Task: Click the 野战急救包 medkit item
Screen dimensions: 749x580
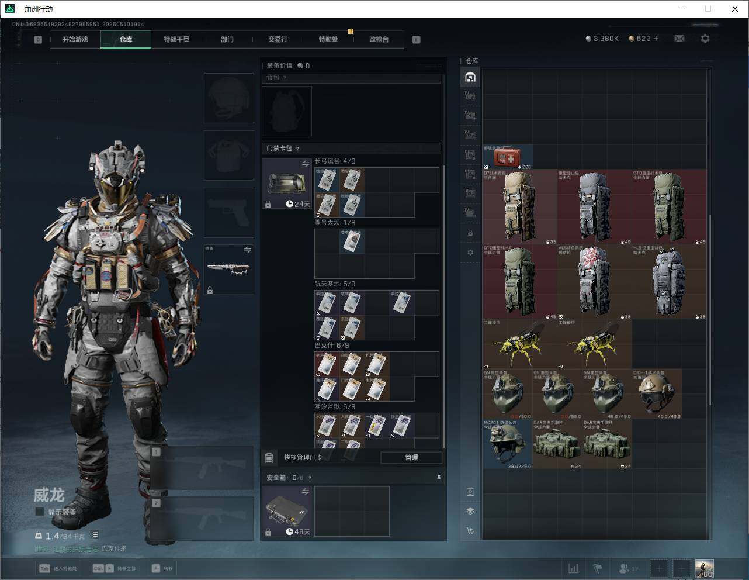Action: click(508, 157)
